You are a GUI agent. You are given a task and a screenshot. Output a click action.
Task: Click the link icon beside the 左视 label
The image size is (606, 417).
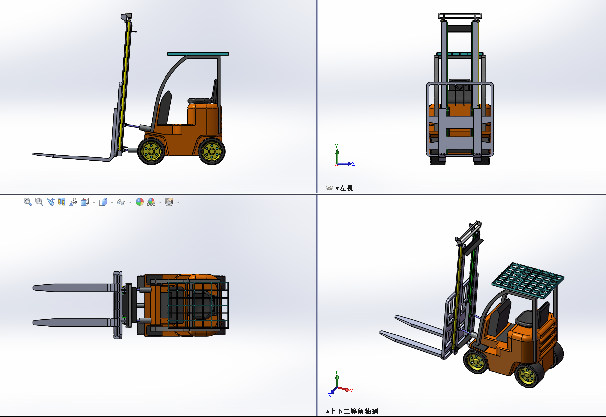[x=330, y=188]
